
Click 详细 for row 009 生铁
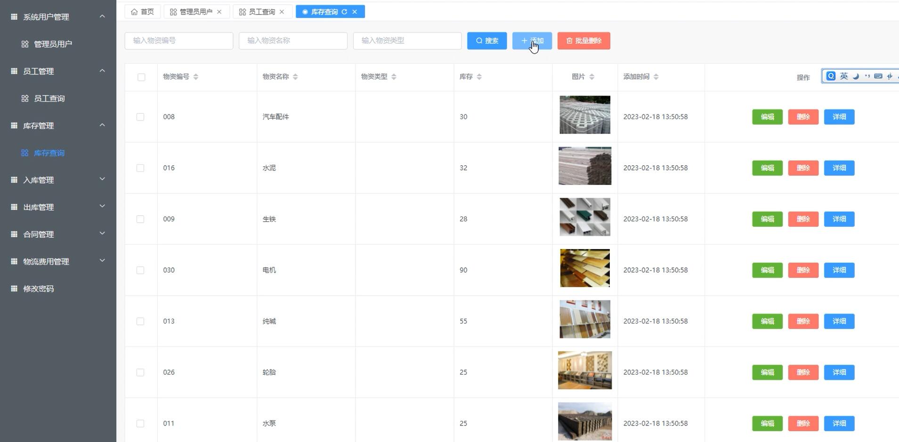839,219
